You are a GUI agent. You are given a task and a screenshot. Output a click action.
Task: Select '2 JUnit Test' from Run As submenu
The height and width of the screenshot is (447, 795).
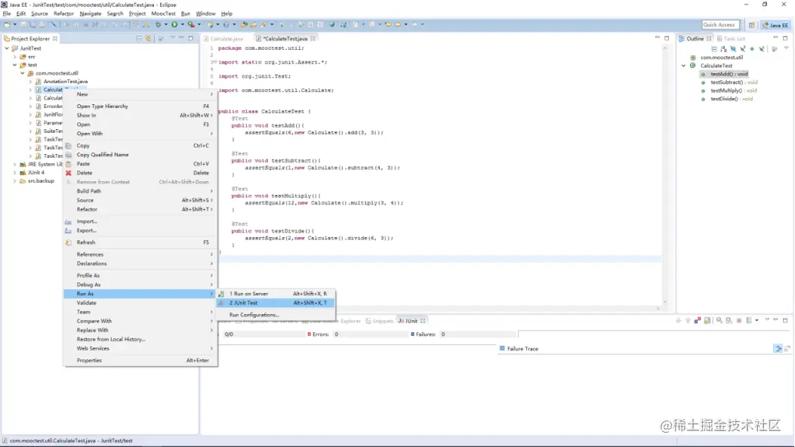276,303
